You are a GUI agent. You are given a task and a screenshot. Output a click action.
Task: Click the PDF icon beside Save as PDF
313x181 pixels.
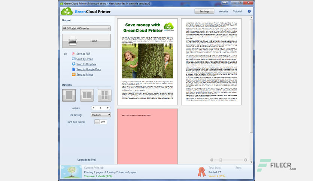(73, 53)
